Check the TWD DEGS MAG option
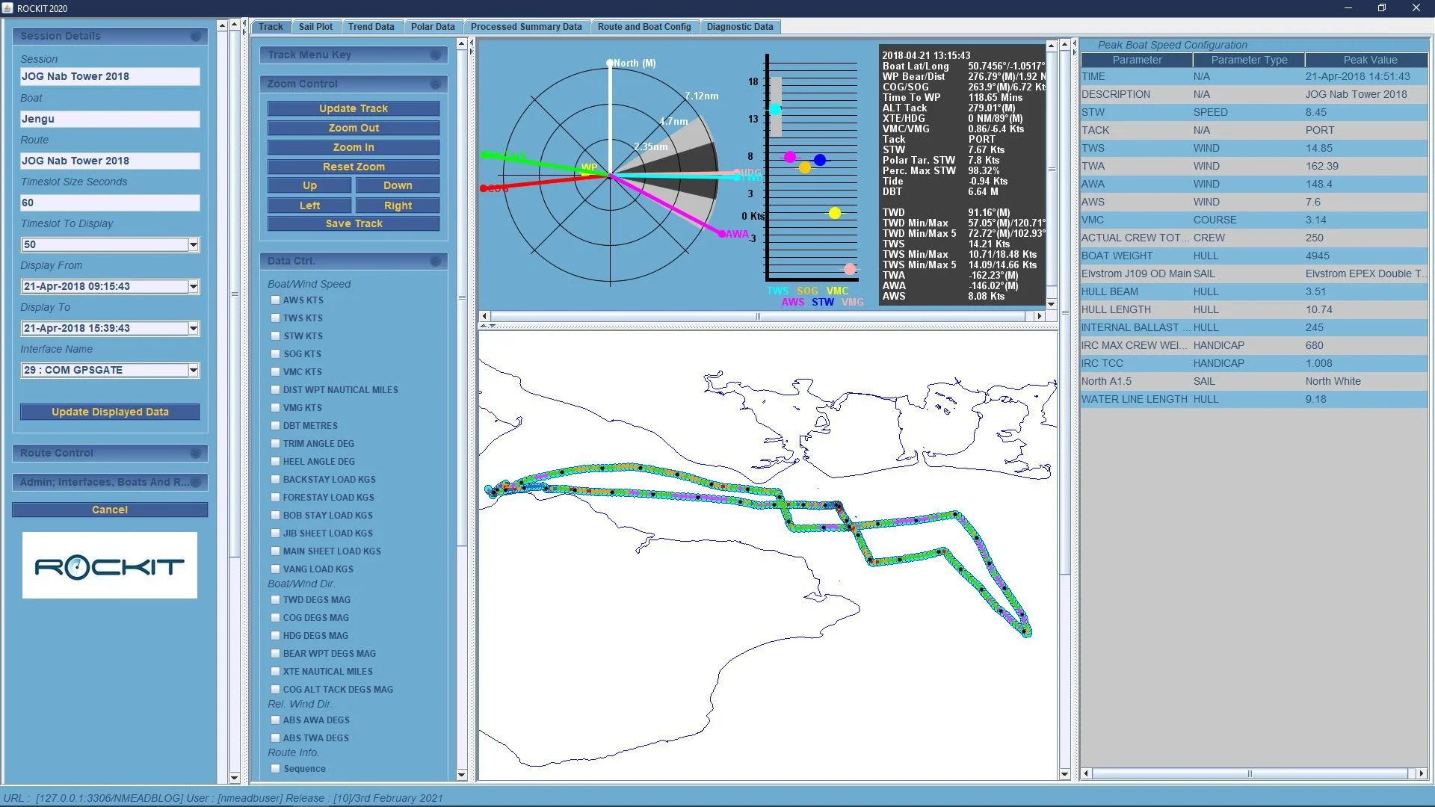The height and width of the screenshot is (807, 1435). [275, 599]
